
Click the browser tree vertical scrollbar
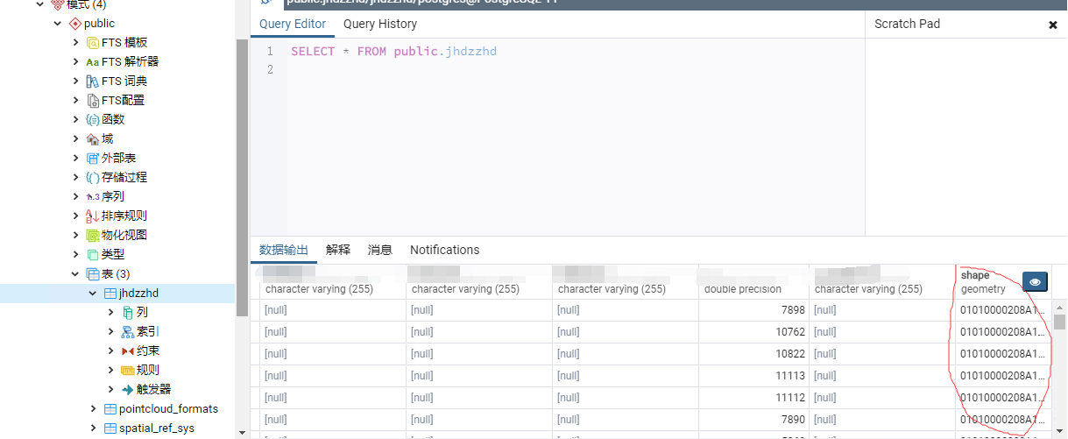[242, 175]
